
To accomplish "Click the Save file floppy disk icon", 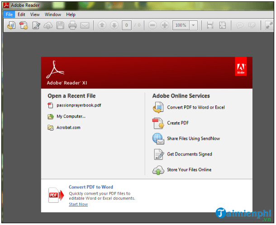I will [x=60, y=25].
